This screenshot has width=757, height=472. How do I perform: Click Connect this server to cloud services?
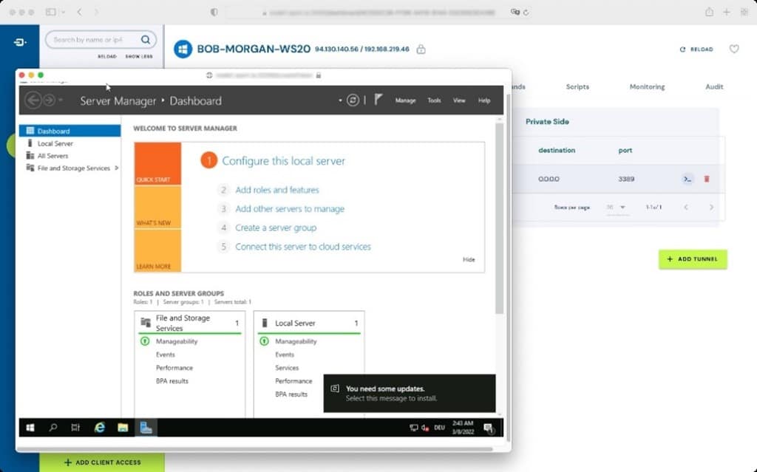(x=302, y=247)
